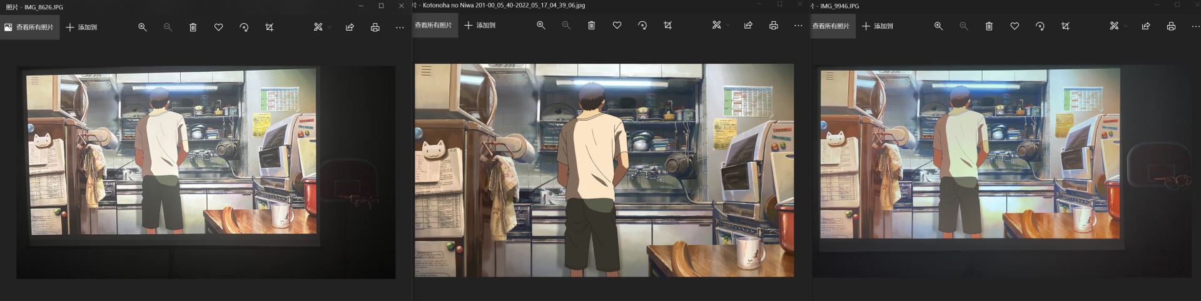The height and width of the screenshot is (301, 1201).
Task: Zoom in on the IMG_8626.JPG photo
Action: click(143, 27)
